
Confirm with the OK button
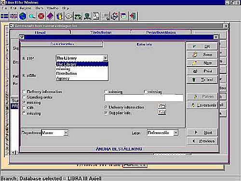[x=202, y=46]
